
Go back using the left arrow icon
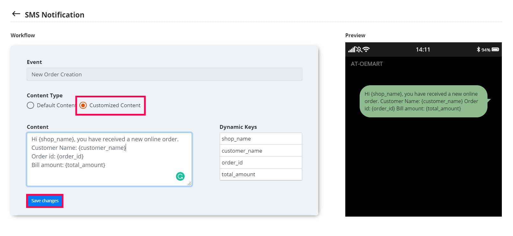(16, 14)
